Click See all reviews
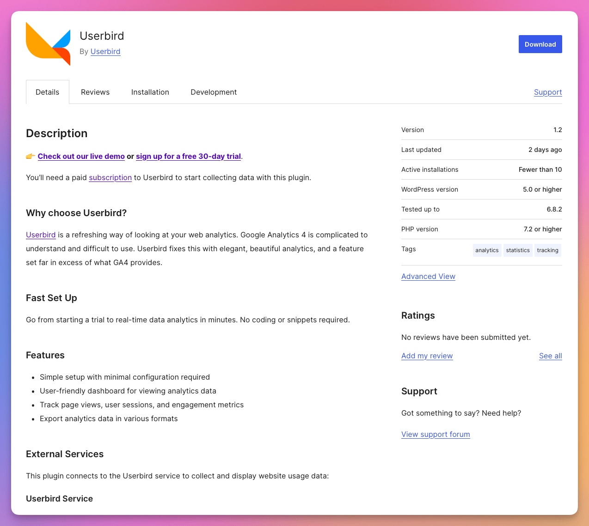 (550, 356)
